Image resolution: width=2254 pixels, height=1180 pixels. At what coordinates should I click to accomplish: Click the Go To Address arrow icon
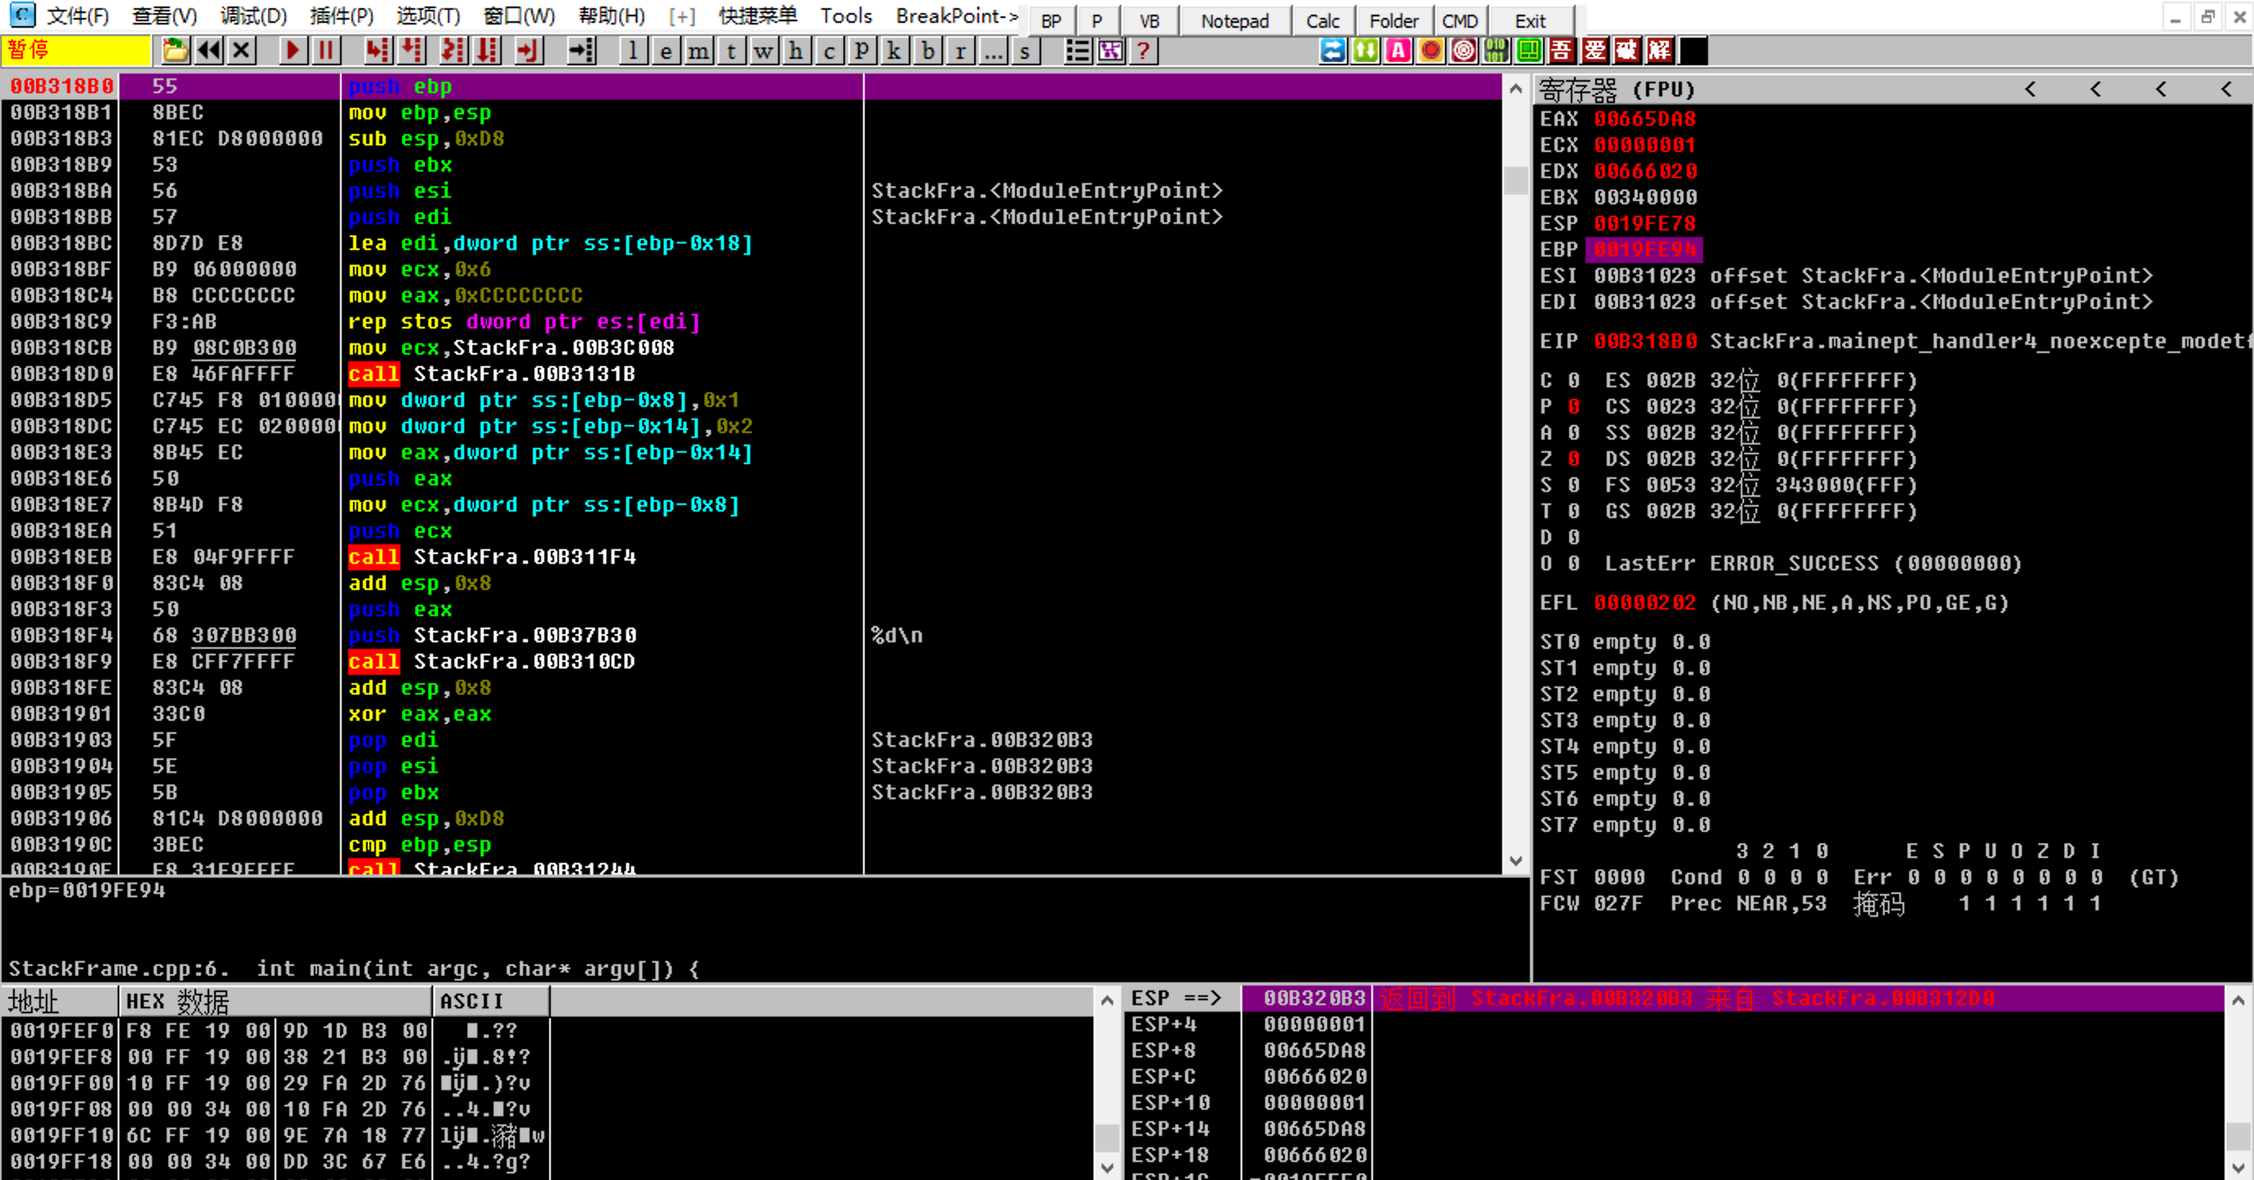coord(582,51)
